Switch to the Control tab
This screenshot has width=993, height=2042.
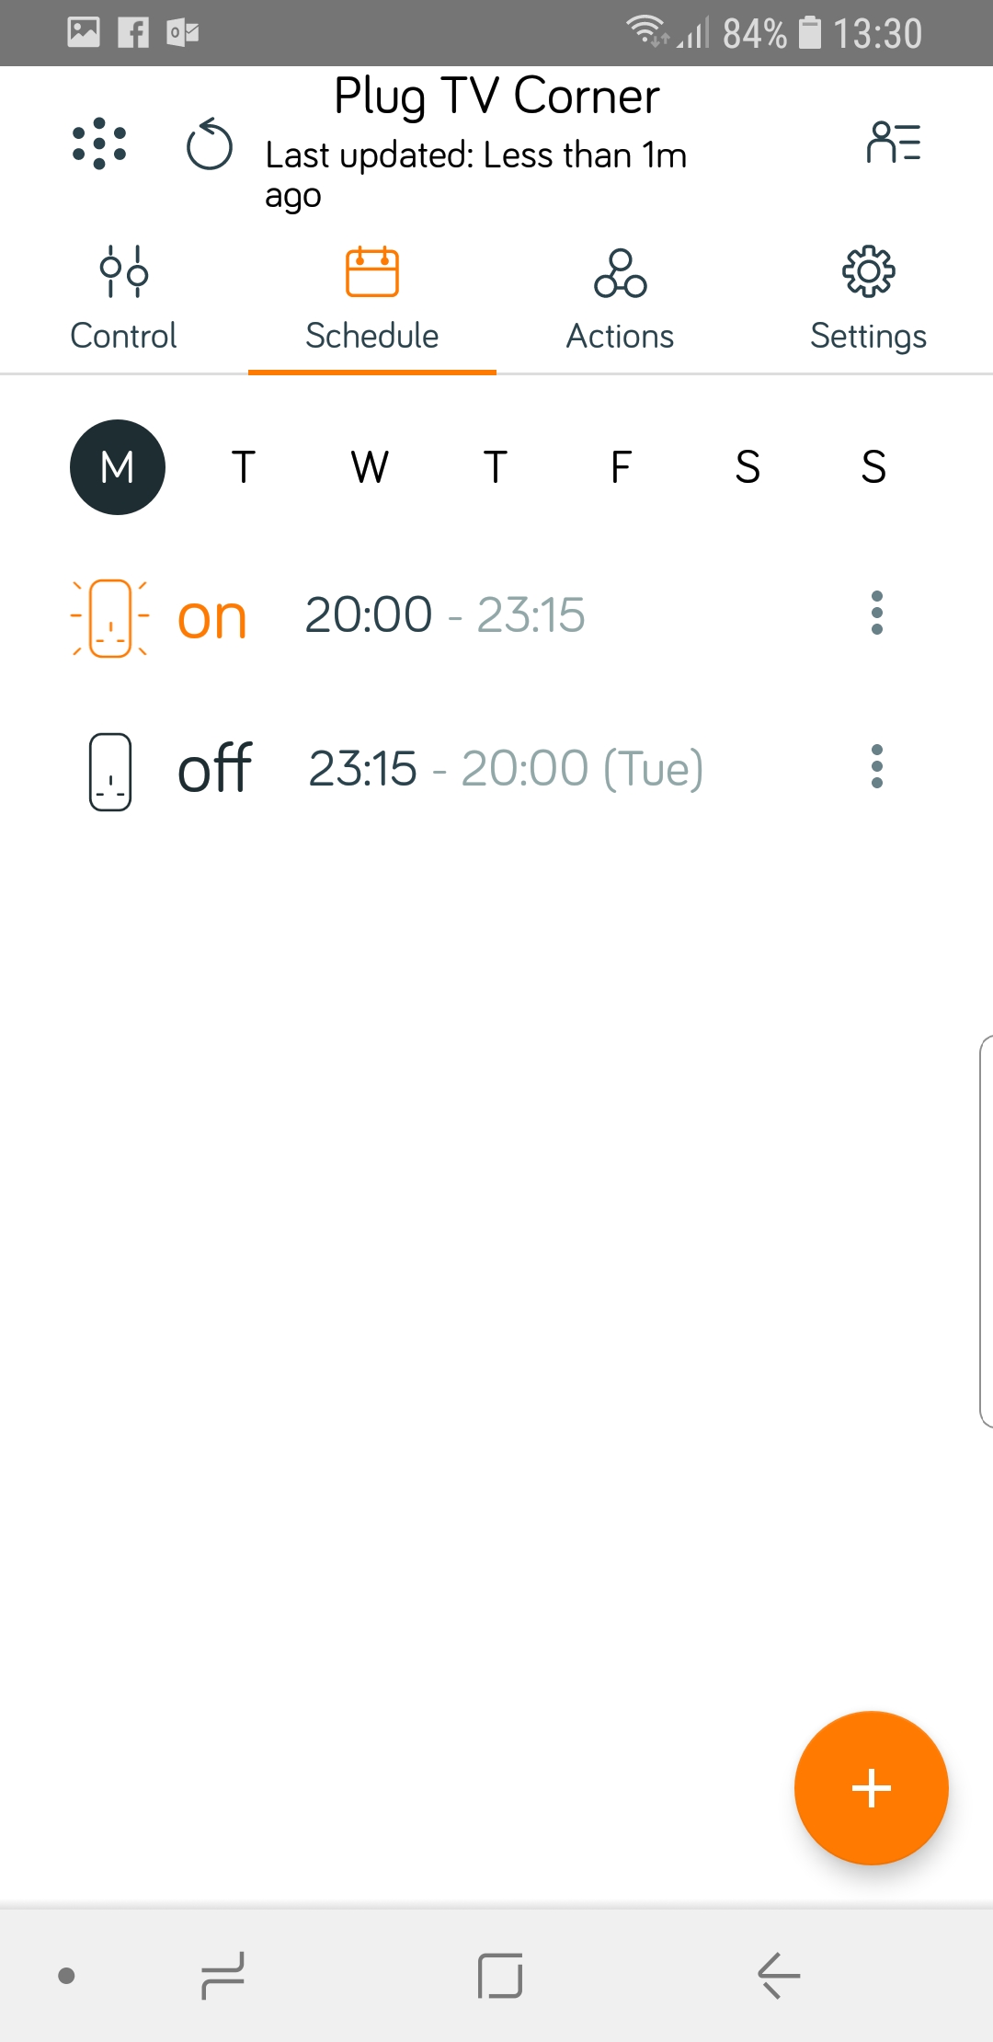click(x=124, y=300)
